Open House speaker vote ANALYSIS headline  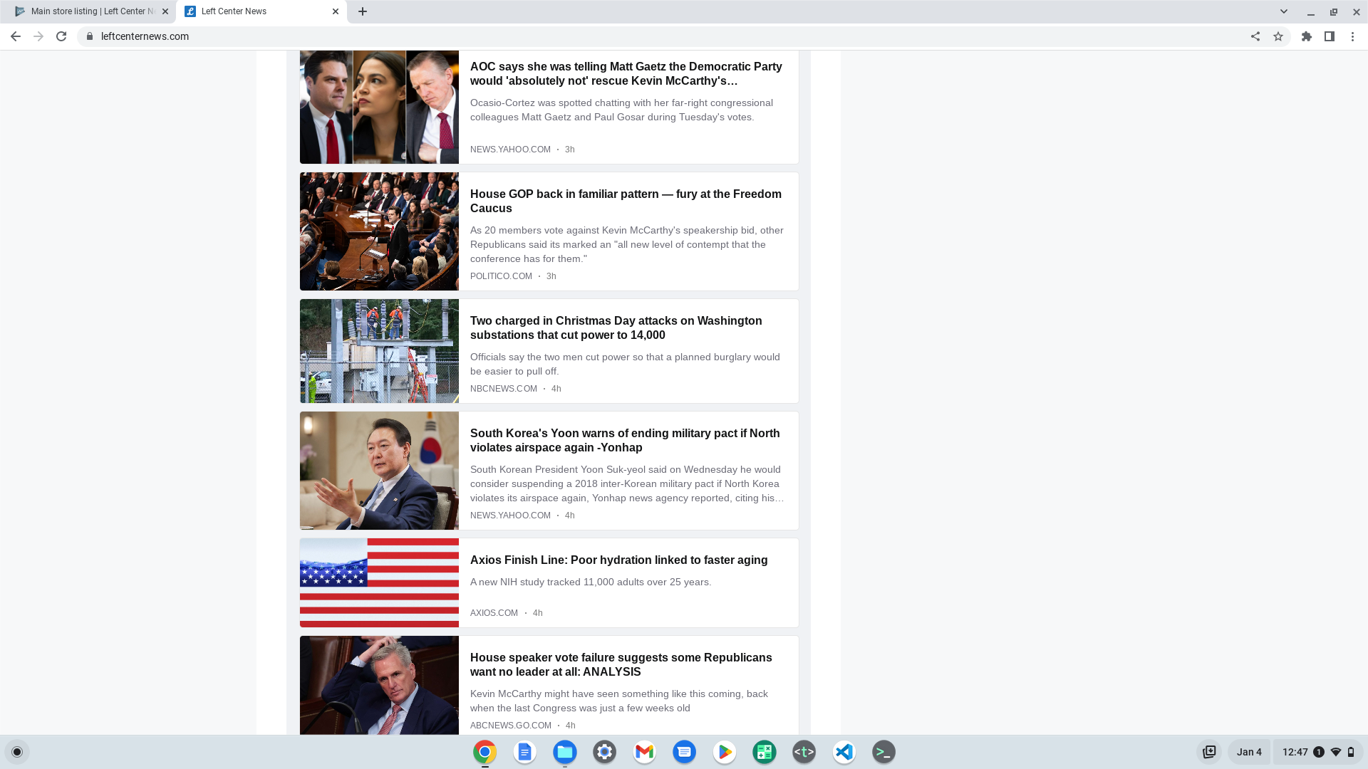click(621, 664)
